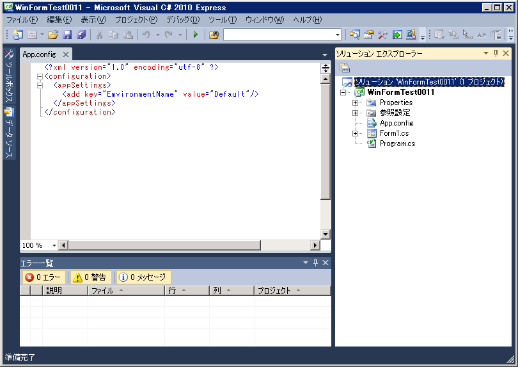Open the プロジェクト menu

point(136,20)
